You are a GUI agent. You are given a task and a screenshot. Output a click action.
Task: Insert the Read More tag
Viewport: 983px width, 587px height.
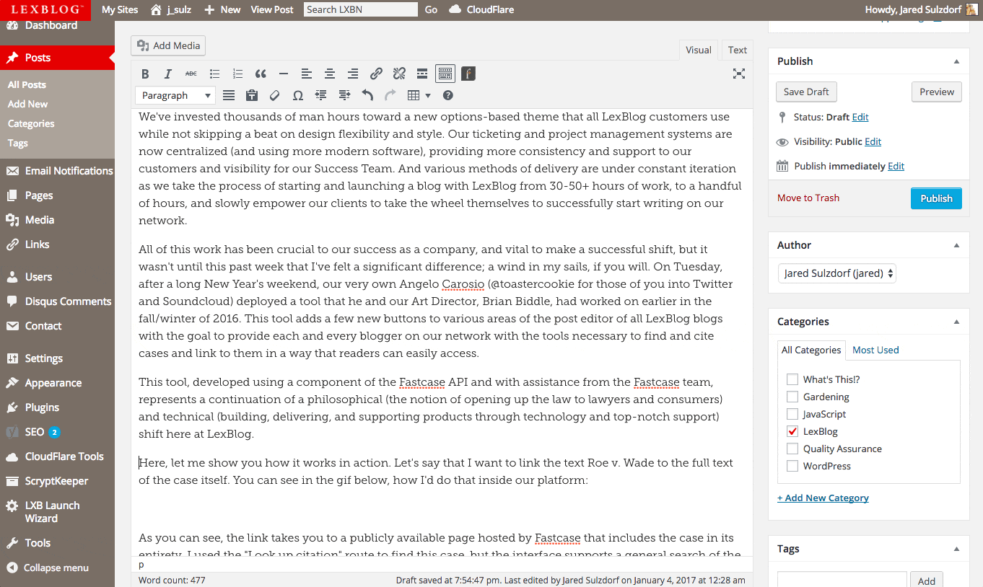pos(422,74)
